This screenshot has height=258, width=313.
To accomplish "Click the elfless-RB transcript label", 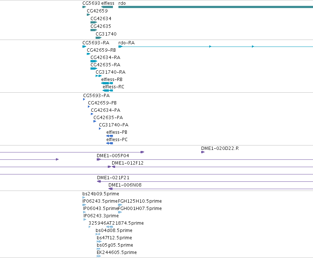I will click(112, 80).
